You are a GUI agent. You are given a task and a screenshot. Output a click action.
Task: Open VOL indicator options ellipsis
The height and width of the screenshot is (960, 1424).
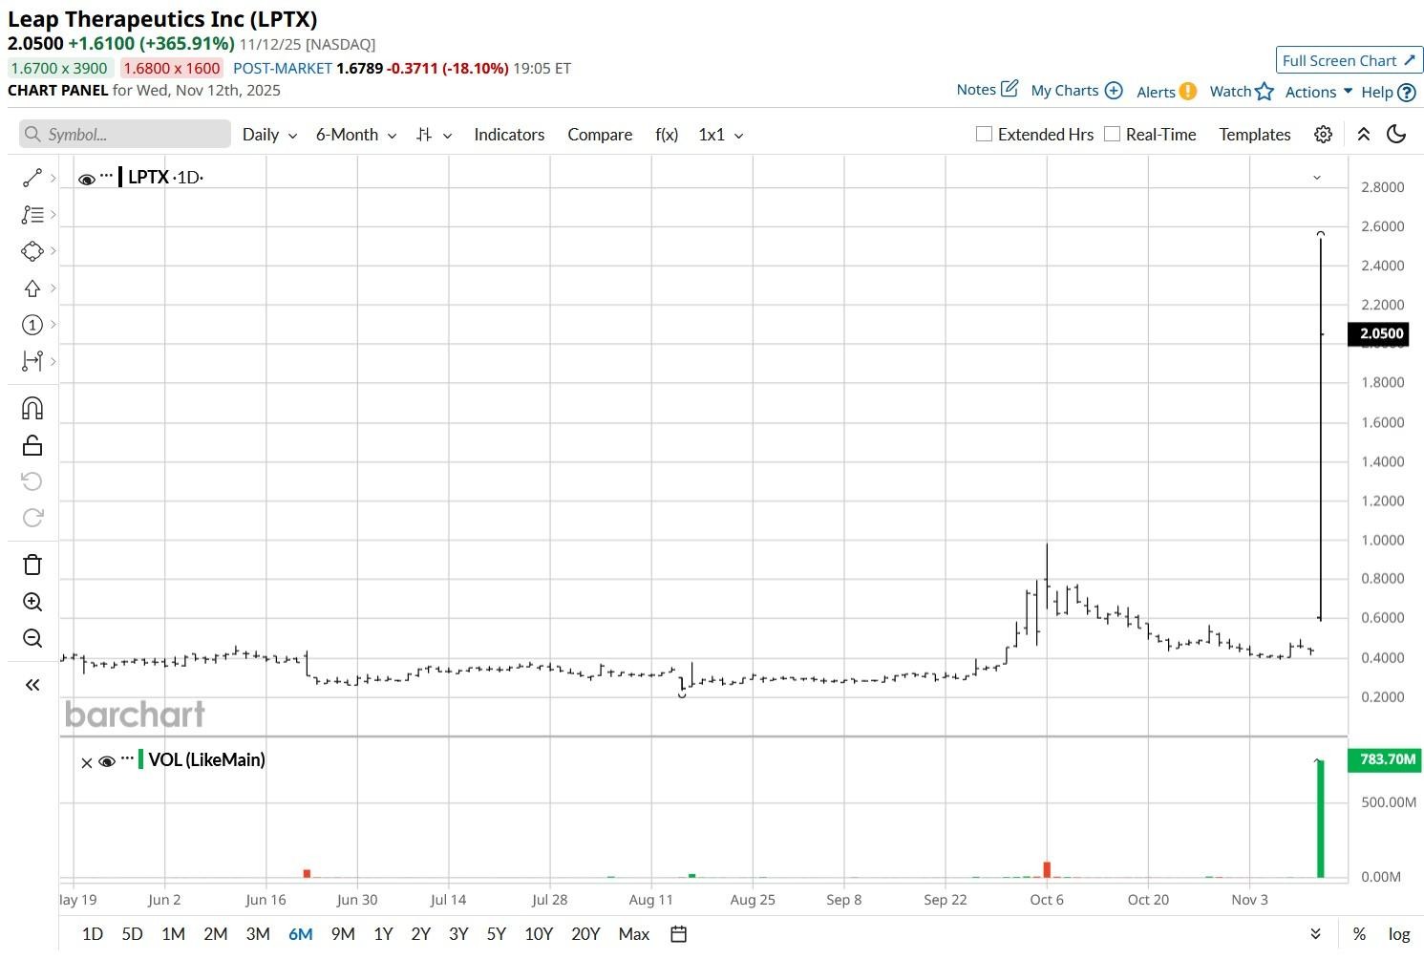click(x=127, y=759)
